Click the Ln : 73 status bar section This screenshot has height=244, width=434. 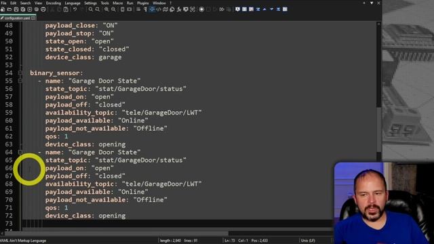tap(245, 241)
